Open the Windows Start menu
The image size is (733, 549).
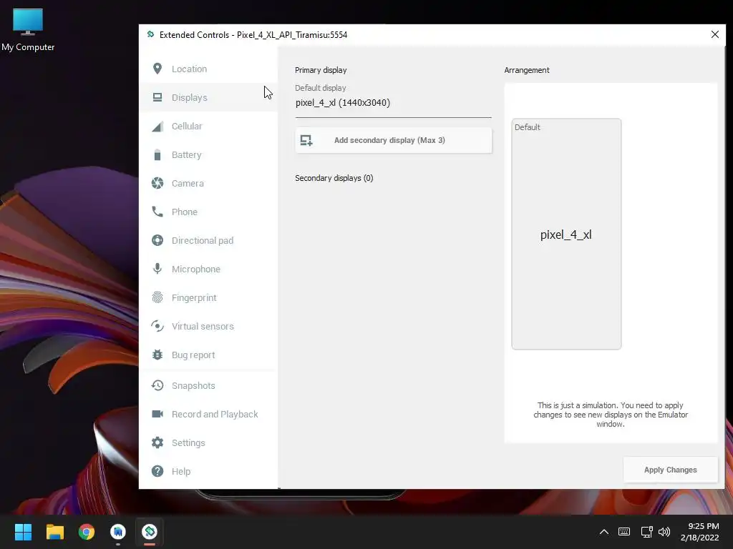coord(23,532)
